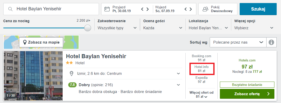Move departure date forward one day
This screenshot has width=281, height=103.
click(x=191, y=9)
